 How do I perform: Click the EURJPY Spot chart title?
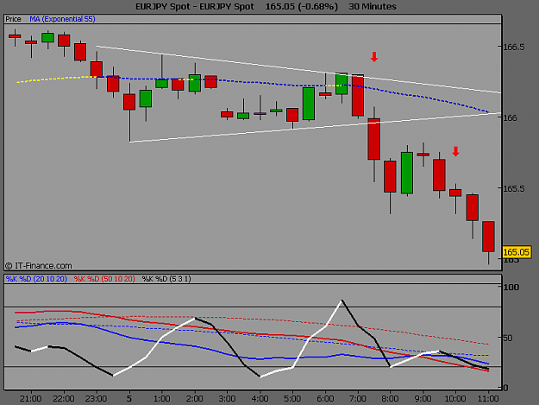point(195,7)
